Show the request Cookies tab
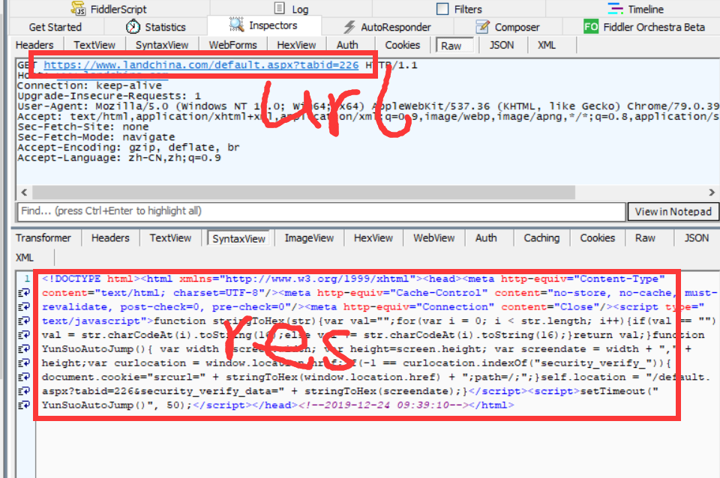 [x=402, y=45]
